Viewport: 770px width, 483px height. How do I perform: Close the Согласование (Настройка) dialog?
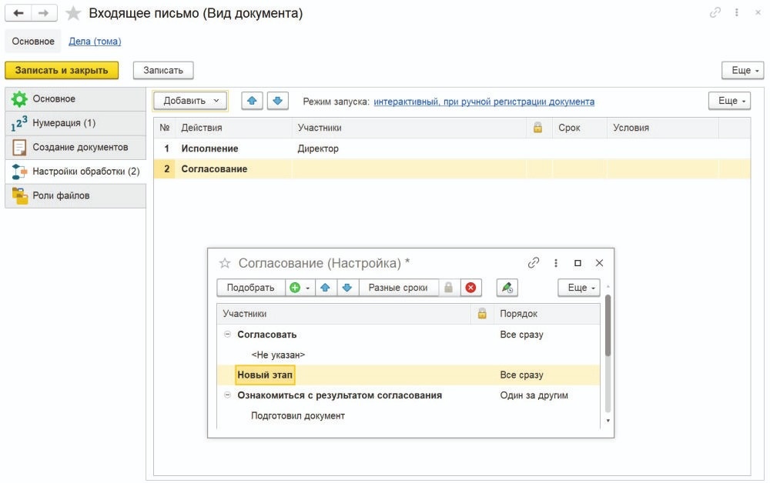[x=599, y=263]
